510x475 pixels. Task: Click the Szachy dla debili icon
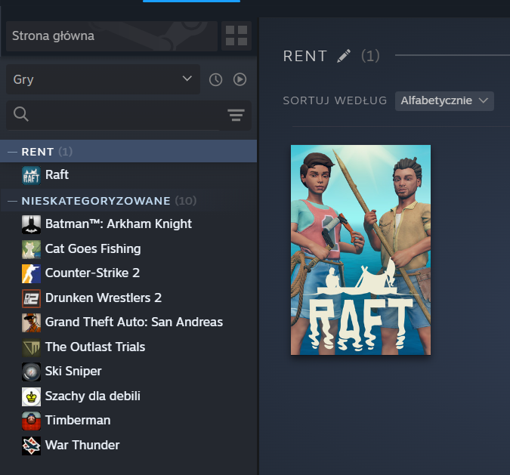pos(31,396)
